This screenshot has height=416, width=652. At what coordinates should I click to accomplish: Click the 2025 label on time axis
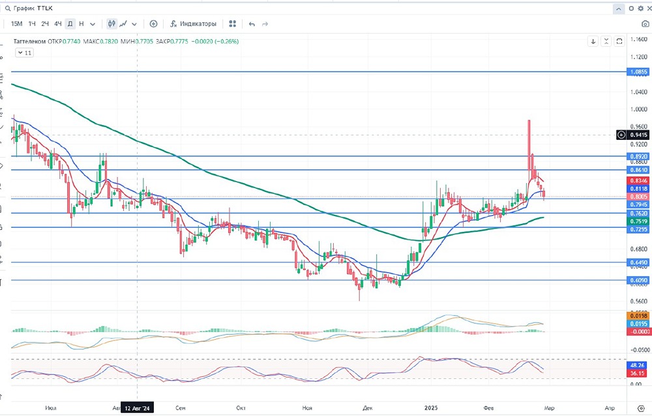431,408
